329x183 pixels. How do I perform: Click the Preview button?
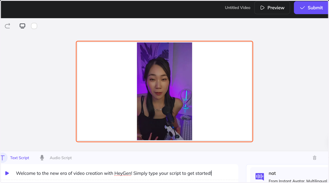click(272, 8)
